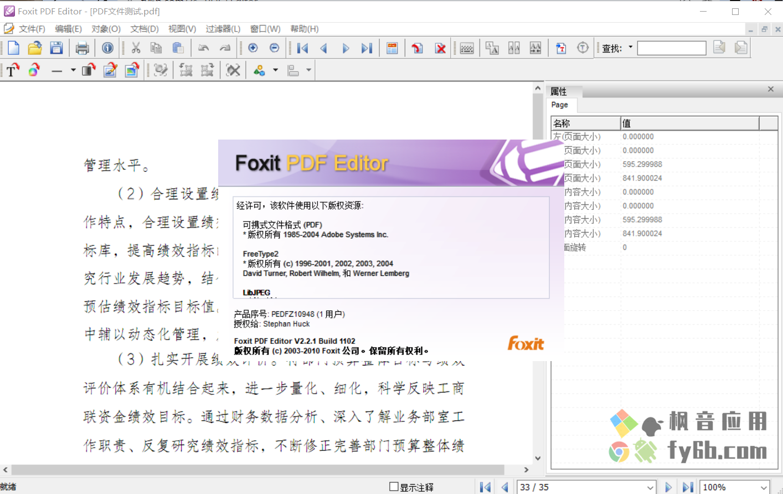
Task: Open the 过滤器(L) menu
Action: point(223,29)
